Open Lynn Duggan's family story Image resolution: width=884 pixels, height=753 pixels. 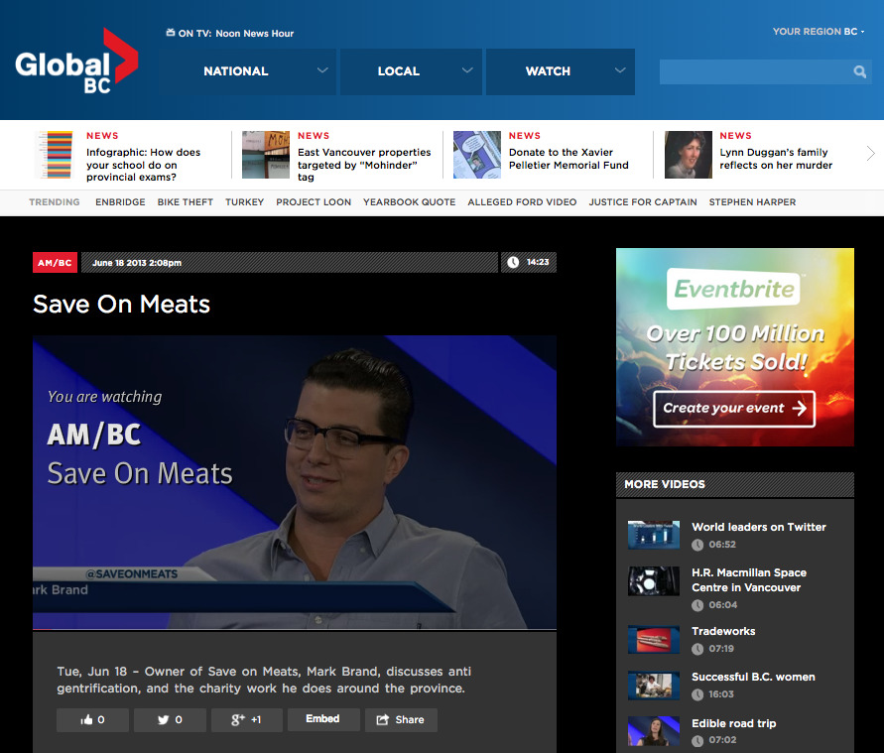776,159
